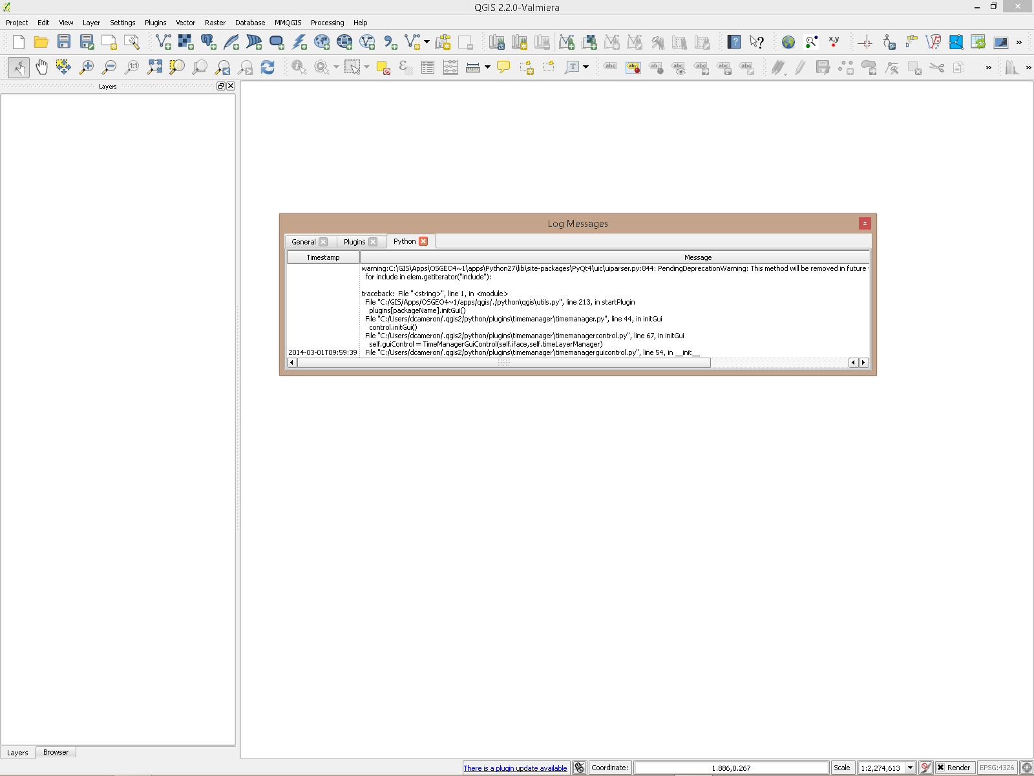The width and height of the screenshot is (1034, 776).
Task: Open the Processing menu
Action: tap(327, 23)
